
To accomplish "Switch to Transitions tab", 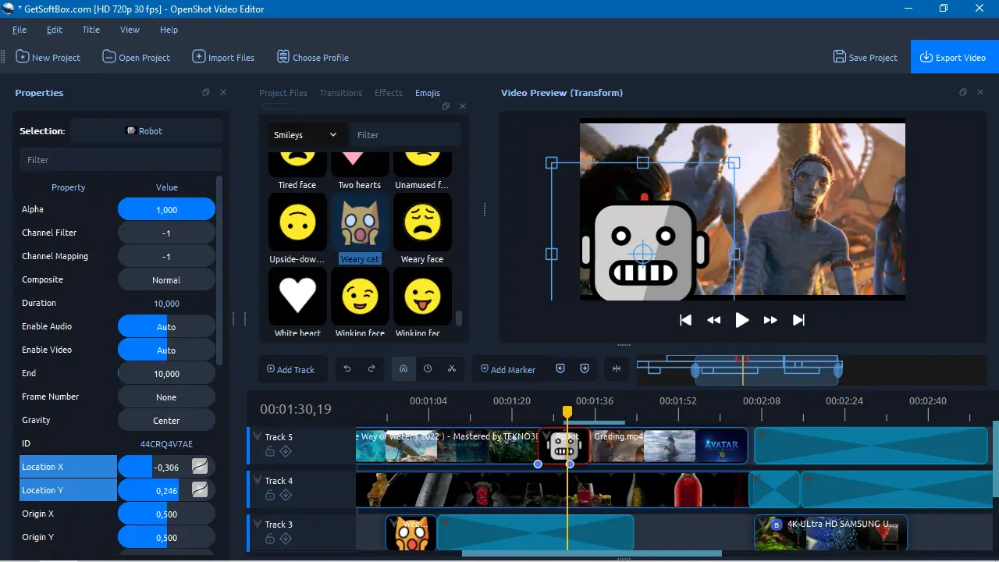I will pyautogui.click(x=341, y=93).
